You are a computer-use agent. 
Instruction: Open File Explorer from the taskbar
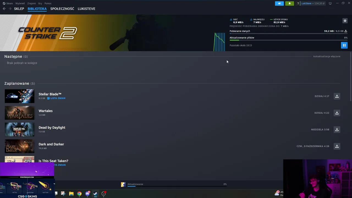(x=71, y=194)
